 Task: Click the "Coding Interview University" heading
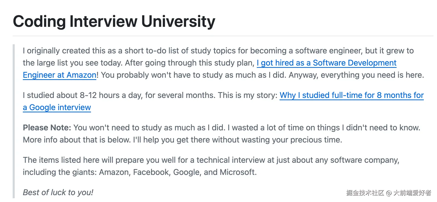pyautogui.click(x=114, y=21)
